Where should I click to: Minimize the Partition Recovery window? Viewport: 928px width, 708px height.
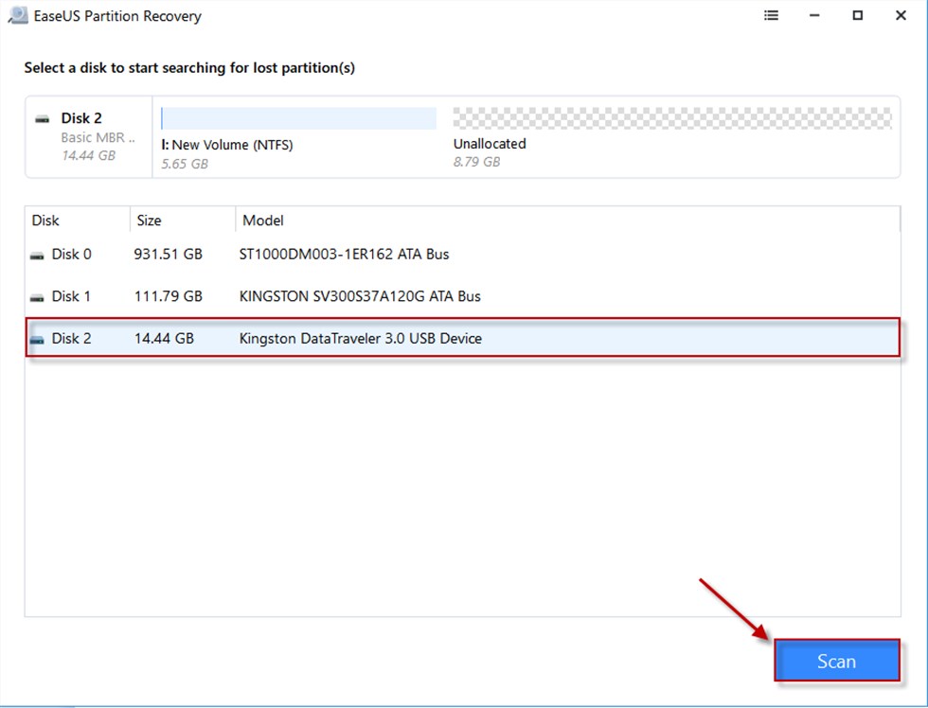pyautogui.click(x=814, y=16)
